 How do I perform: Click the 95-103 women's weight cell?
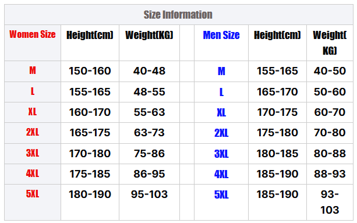pyautogui.click(x=149, y=194)
